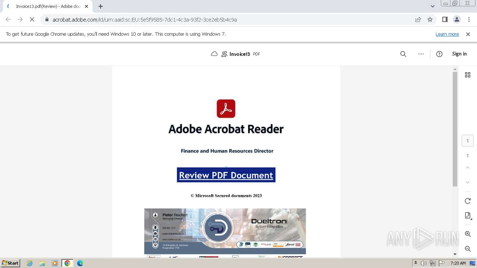Select the Finance and Human Resources Director text
The image size is (477, 268).
click(x=227, y=151)
